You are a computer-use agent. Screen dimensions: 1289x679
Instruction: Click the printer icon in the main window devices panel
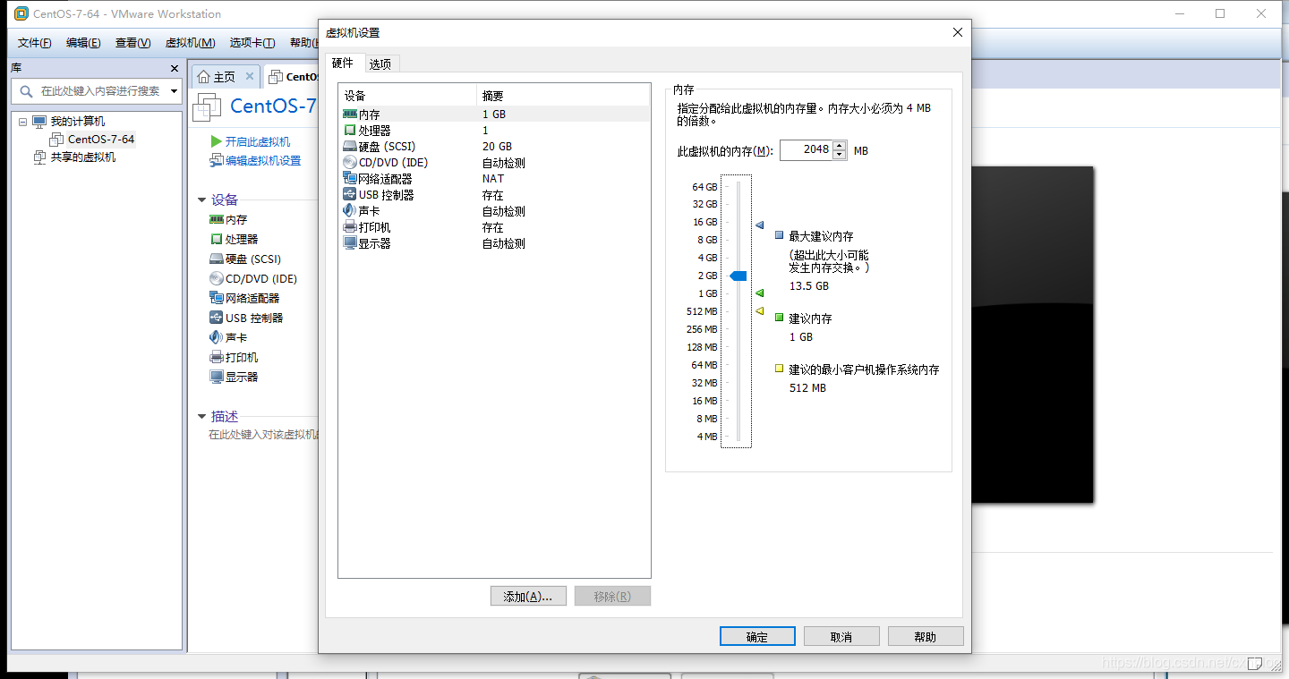click(x=216, y=357)
